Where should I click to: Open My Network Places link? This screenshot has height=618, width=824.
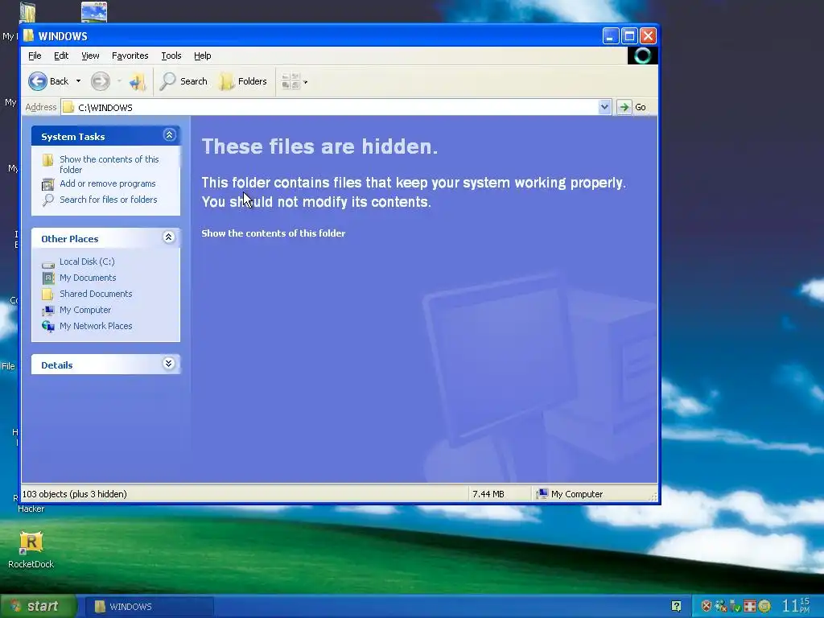point(96,326)
